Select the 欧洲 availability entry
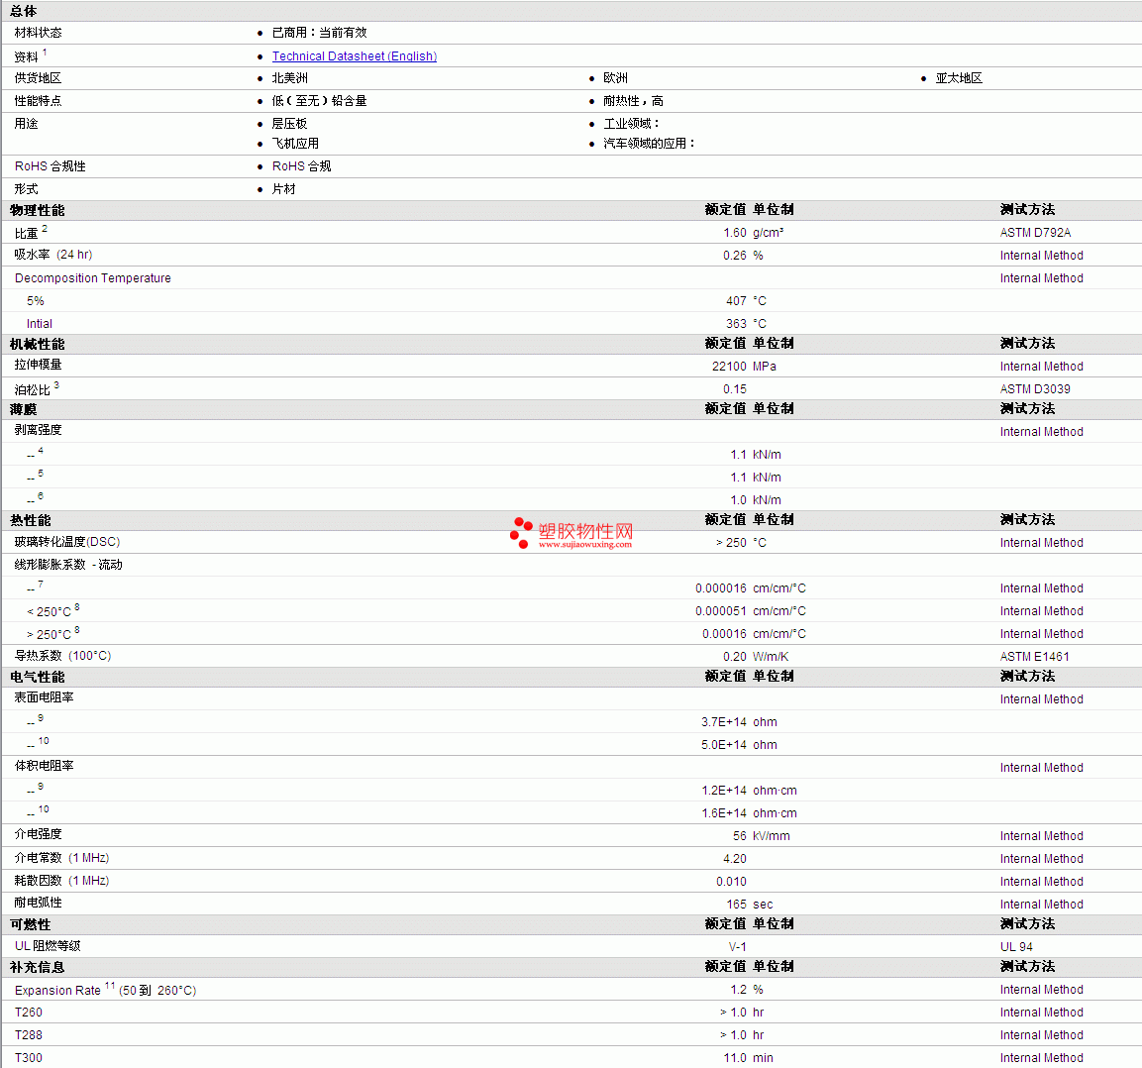This screenshot has width=1142, height=1068. point(615,78)
